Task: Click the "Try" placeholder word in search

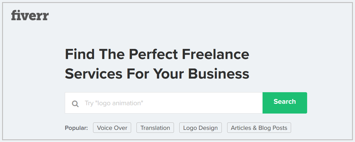Action: click(x=89, y=103)
